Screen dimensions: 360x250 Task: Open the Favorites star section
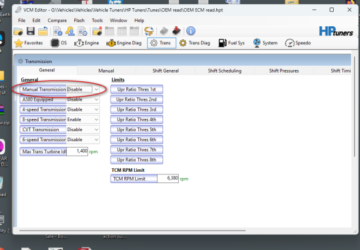pos(29,43)
